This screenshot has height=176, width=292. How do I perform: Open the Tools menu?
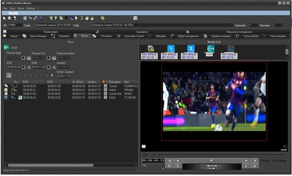(12, 8)
